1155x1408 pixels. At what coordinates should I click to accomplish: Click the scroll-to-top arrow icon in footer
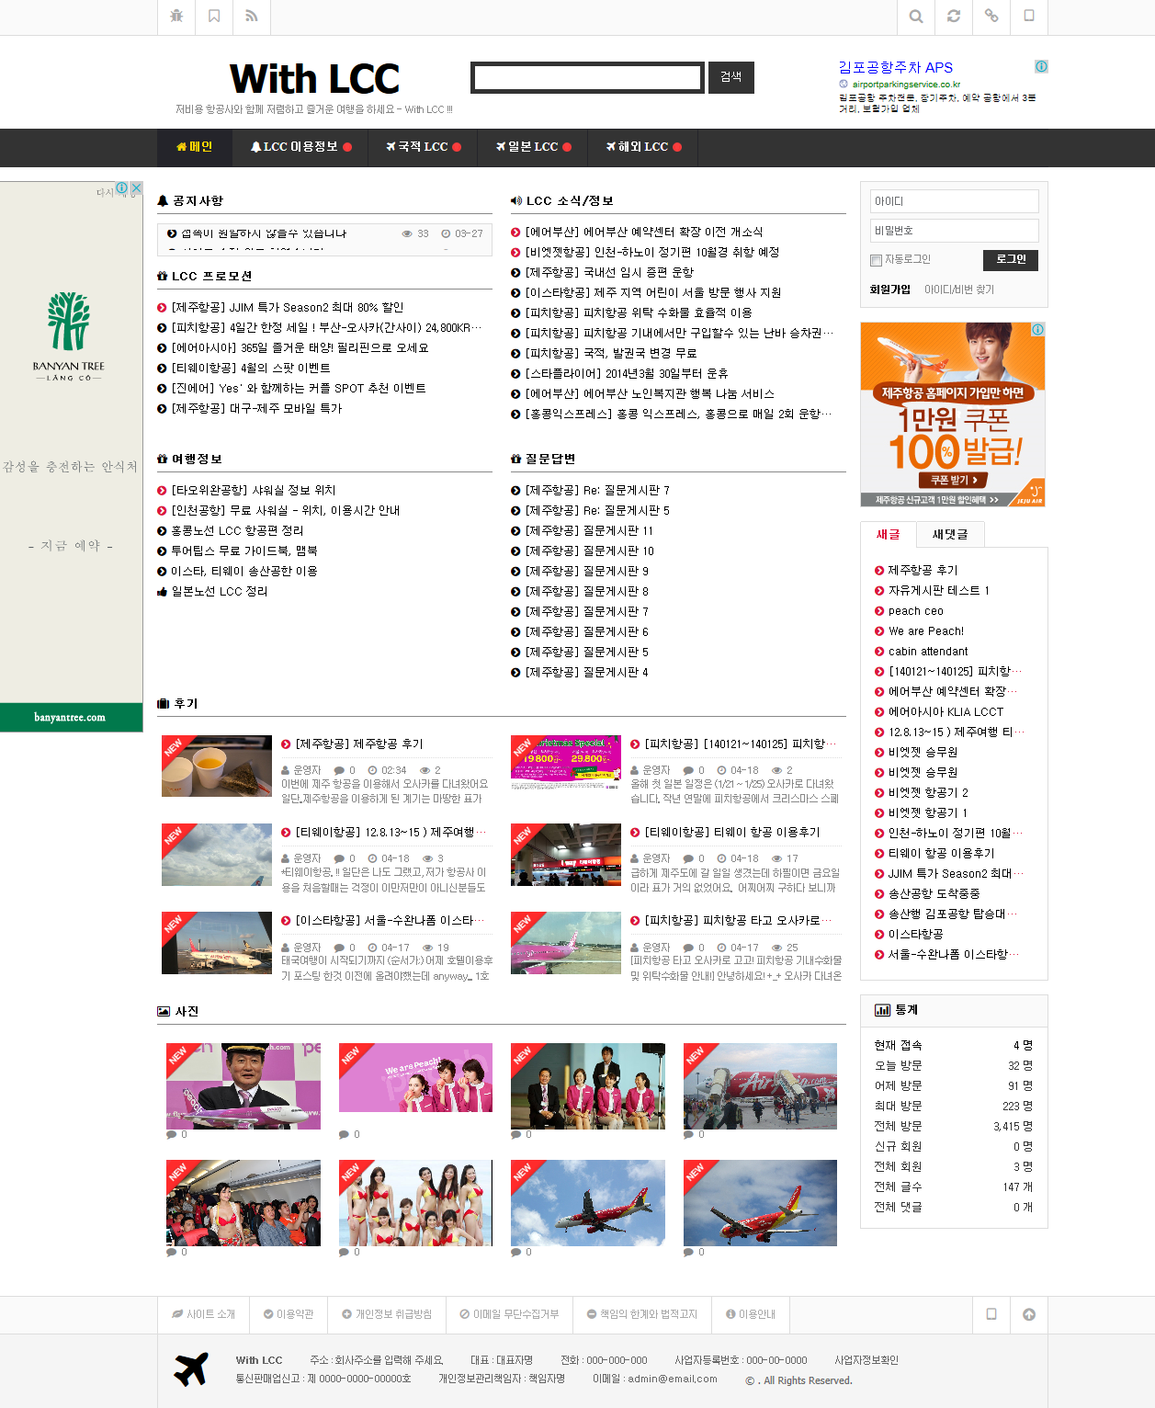(1029, 1314)
